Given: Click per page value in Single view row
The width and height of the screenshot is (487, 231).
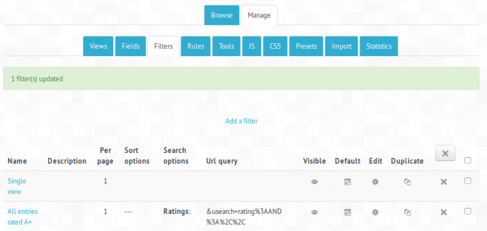Looking at the screenshot, I should point(105,181).
